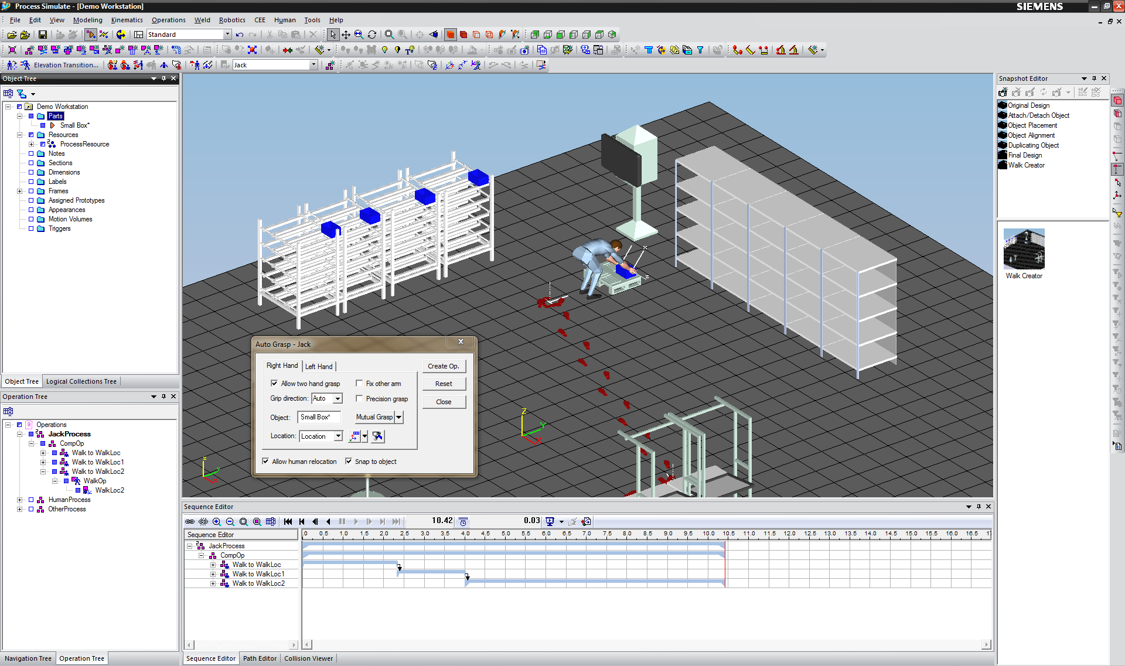Image resolution: width=1125 pixels, height=666 pixels.
Task: Open the Human menu
Action: click(285, 20)
